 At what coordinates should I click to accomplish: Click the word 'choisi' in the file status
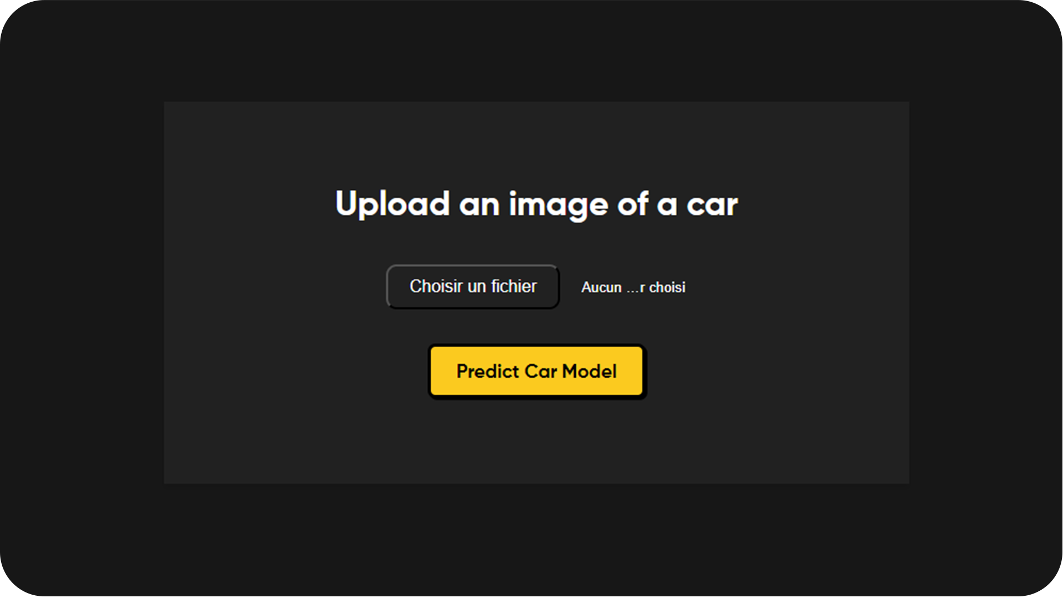(667, 287)
